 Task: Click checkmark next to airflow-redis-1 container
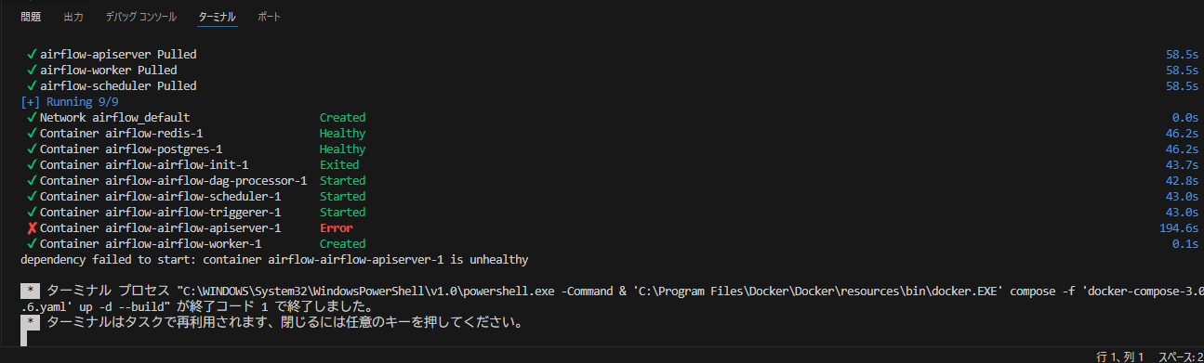click(x=33, y=133)
